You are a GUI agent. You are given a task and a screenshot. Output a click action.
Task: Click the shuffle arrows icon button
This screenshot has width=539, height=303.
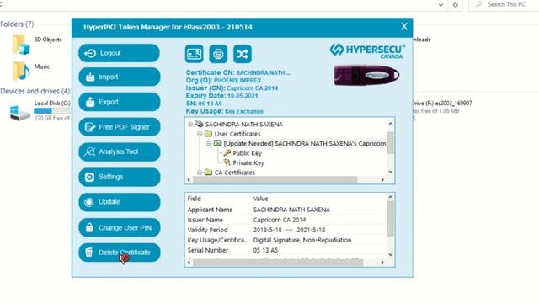pyautogui.click(x=243, y=54)
